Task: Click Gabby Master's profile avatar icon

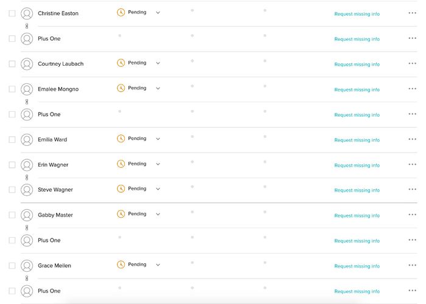Action: pyautogui.click(x=27, y=215)
